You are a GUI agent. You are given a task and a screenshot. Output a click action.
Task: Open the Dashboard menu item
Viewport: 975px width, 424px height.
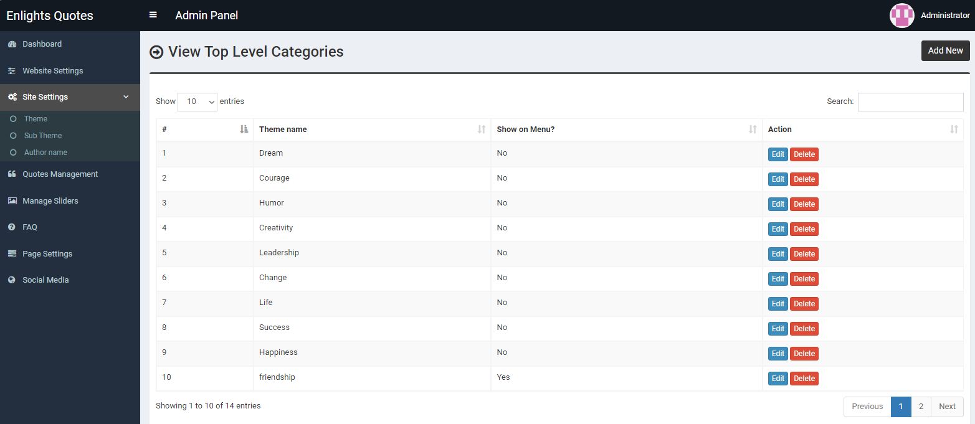tap(70, 44)
